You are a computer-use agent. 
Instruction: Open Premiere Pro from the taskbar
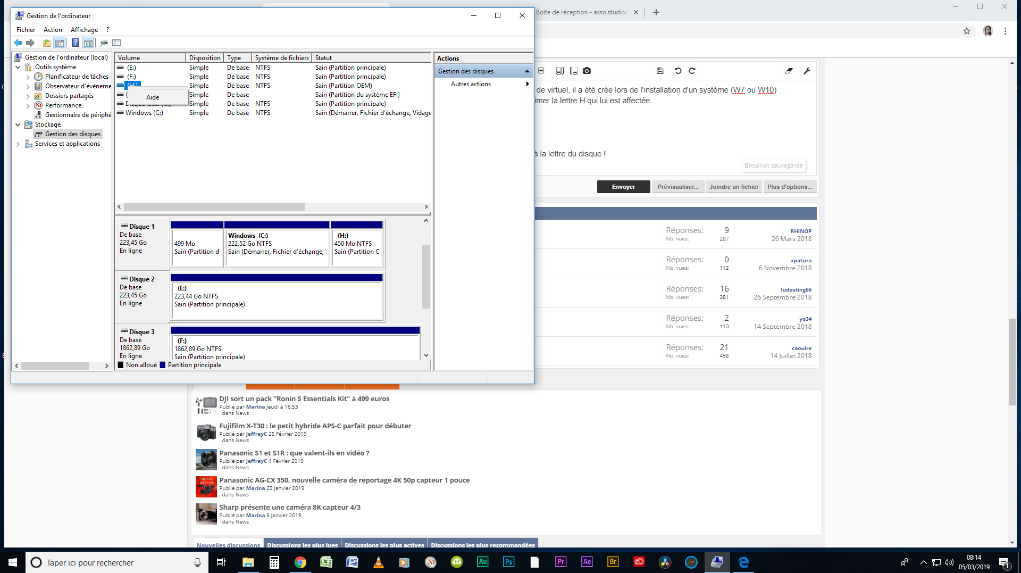560,562
